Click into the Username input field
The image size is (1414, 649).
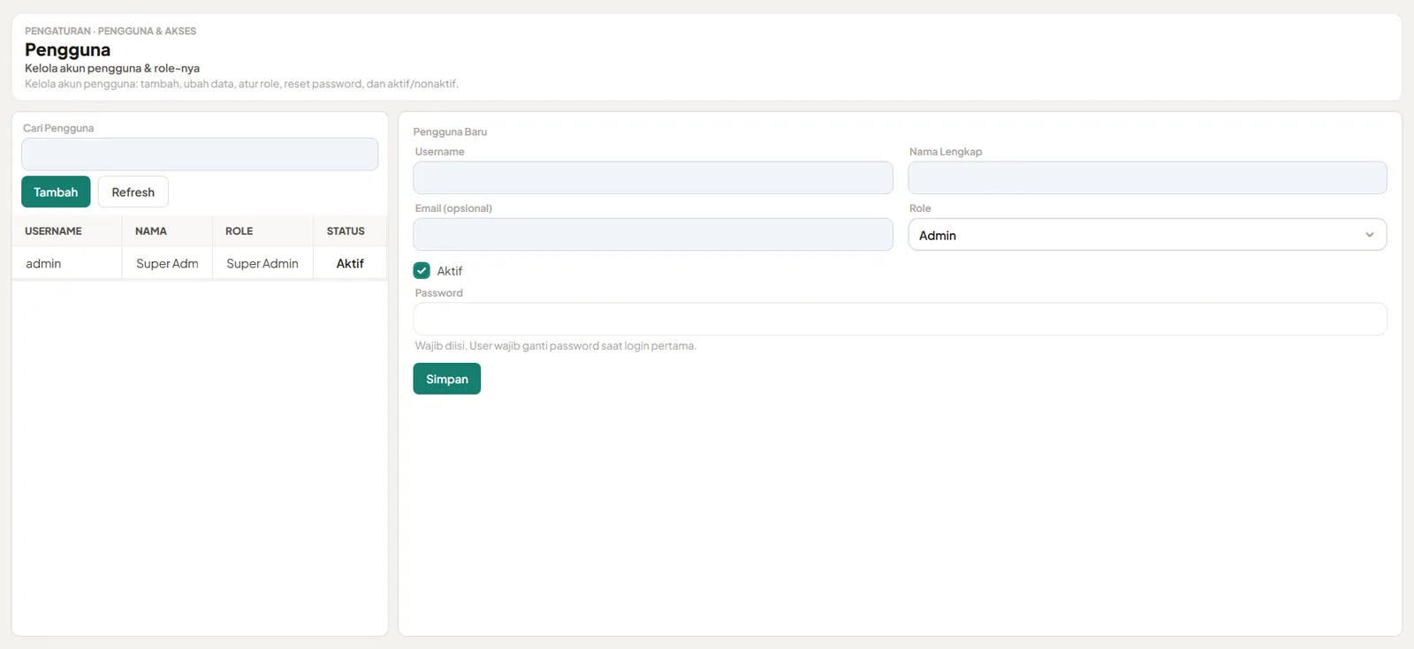point(653,177)
